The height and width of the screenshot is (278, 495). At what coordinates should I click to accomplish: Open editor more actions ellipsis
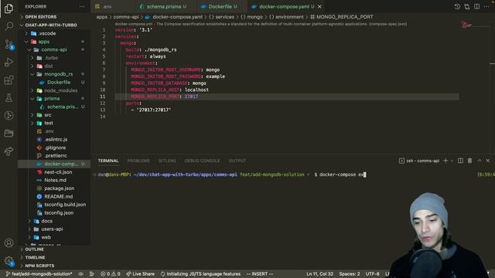point(486,7)
